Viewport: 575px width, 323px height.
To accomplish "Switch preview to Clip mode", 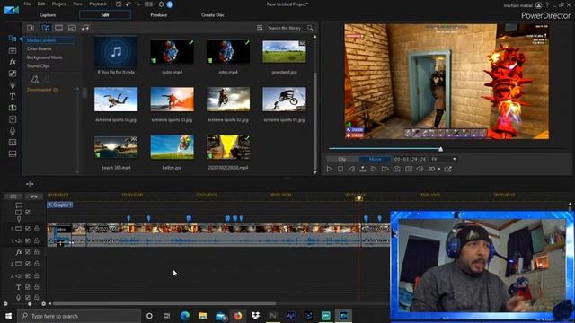I will [x=342, y=159].
